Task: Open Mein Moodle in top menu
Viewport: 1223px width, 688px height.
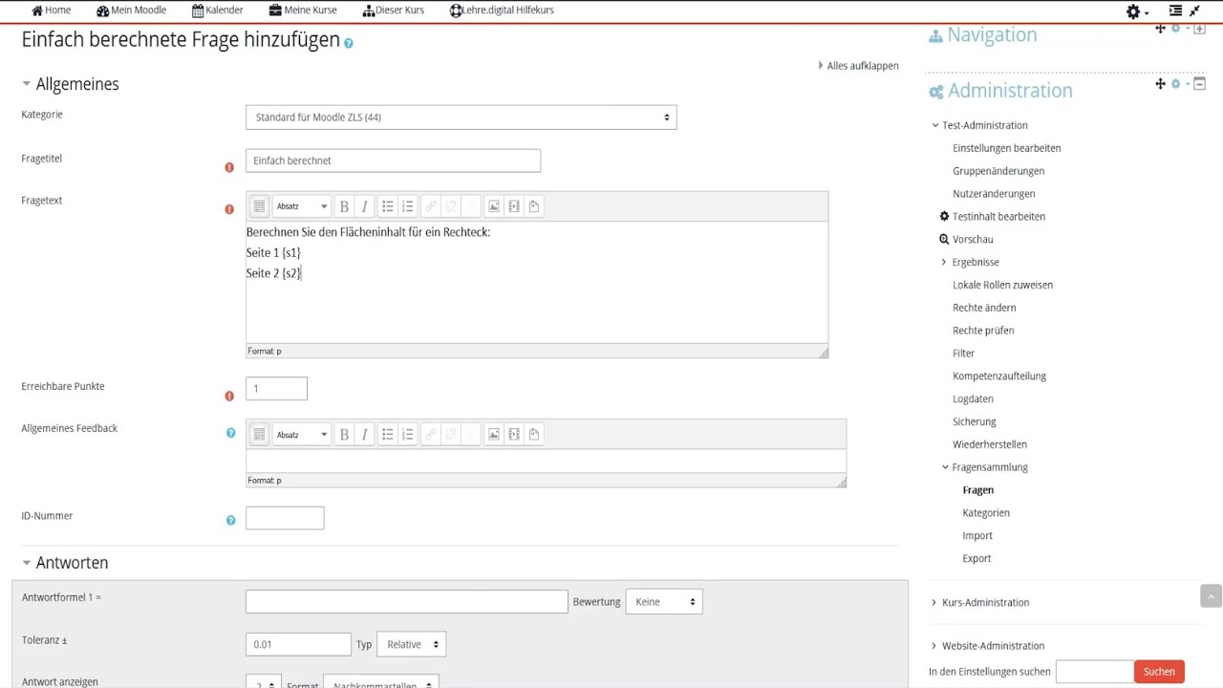Action: point(131,11)
